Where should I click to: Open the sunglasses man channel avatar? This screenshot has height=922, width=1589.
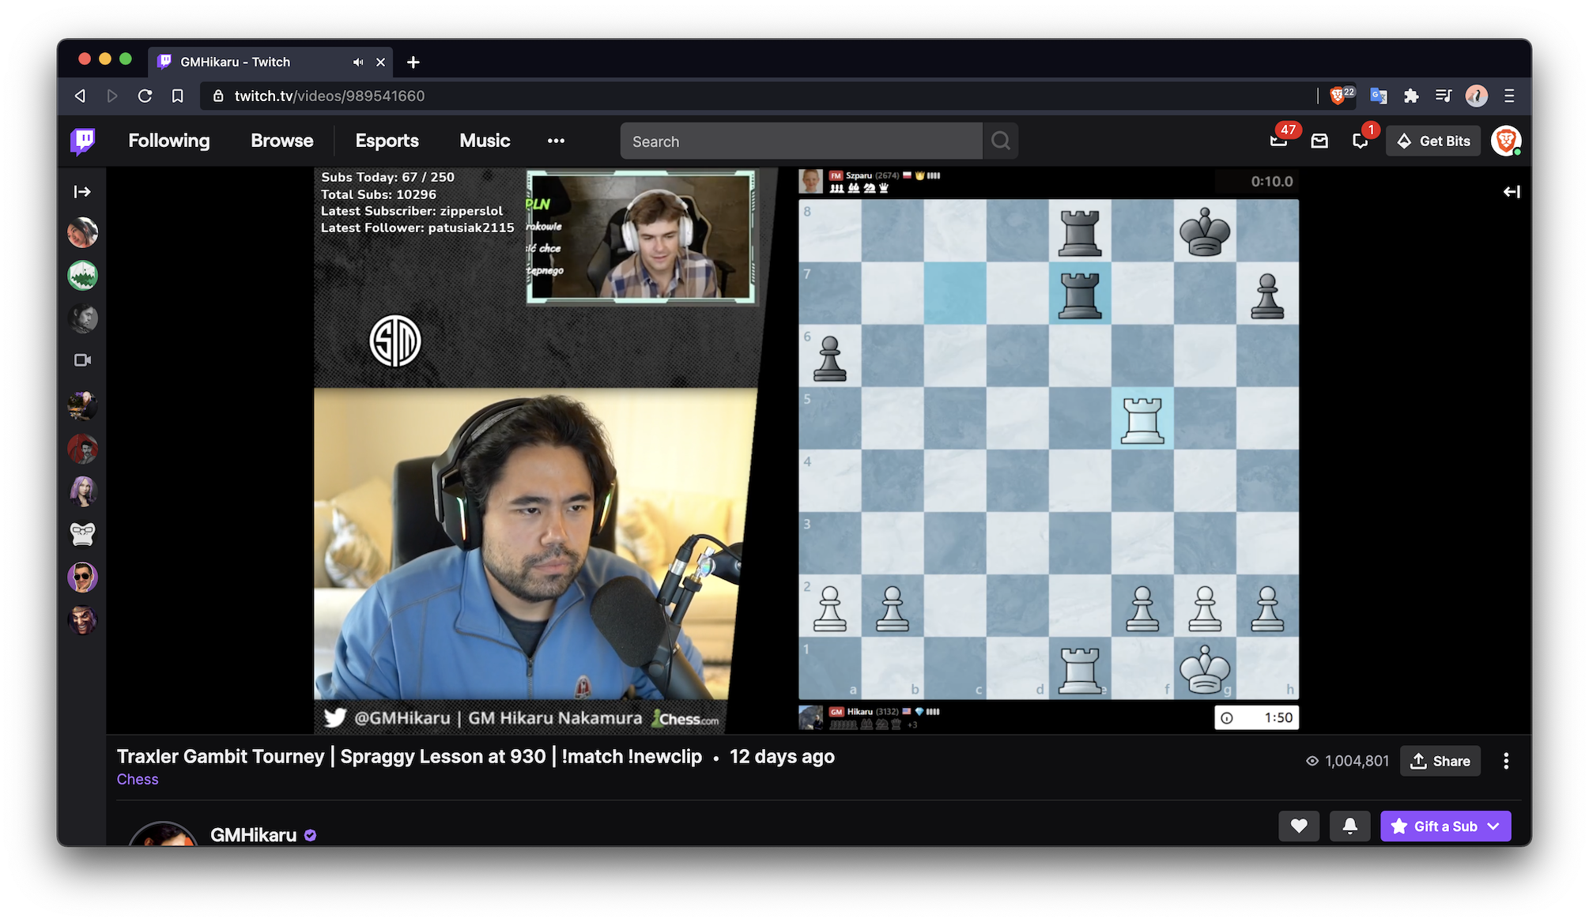(x=82, y=578)
